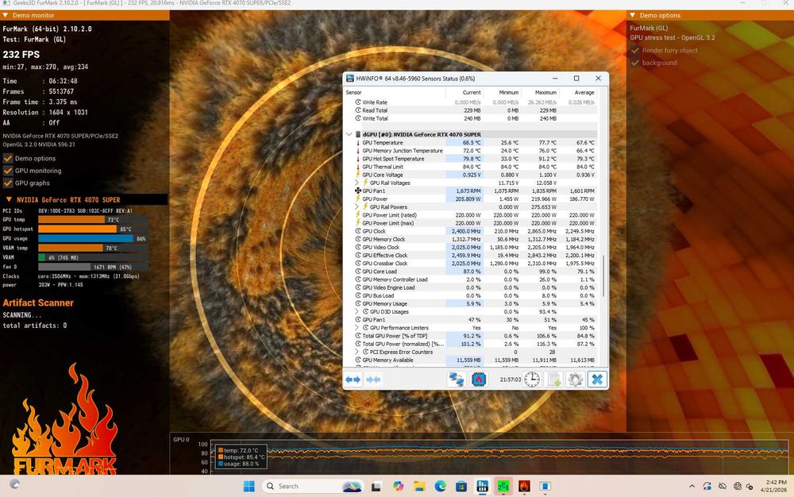The width and height of the screenshot is (794, 497).
Task: Switch to HWiNFO taskbar icon
Action: point(482,487)
